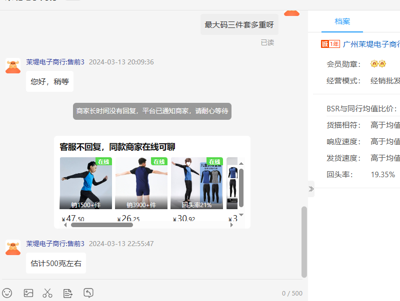Image resolution: width=400 pixels, height=301 pixels.
Task: Click 茉堤电子商行 avatar beside the 20:09:36 message
Action: click(x=13, y=65)
